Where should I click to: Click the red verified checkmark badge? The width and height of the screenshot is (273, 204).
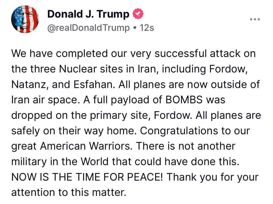(x=138, y=14)
